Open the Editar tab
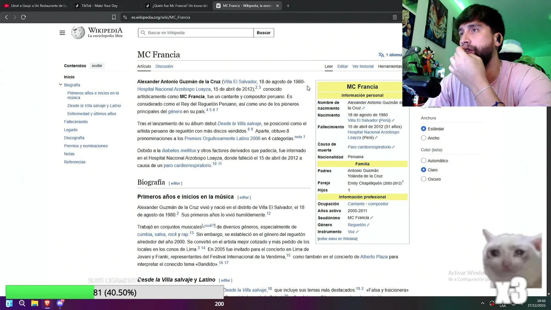This screenshot has height=310, width=551. point(343,66)
